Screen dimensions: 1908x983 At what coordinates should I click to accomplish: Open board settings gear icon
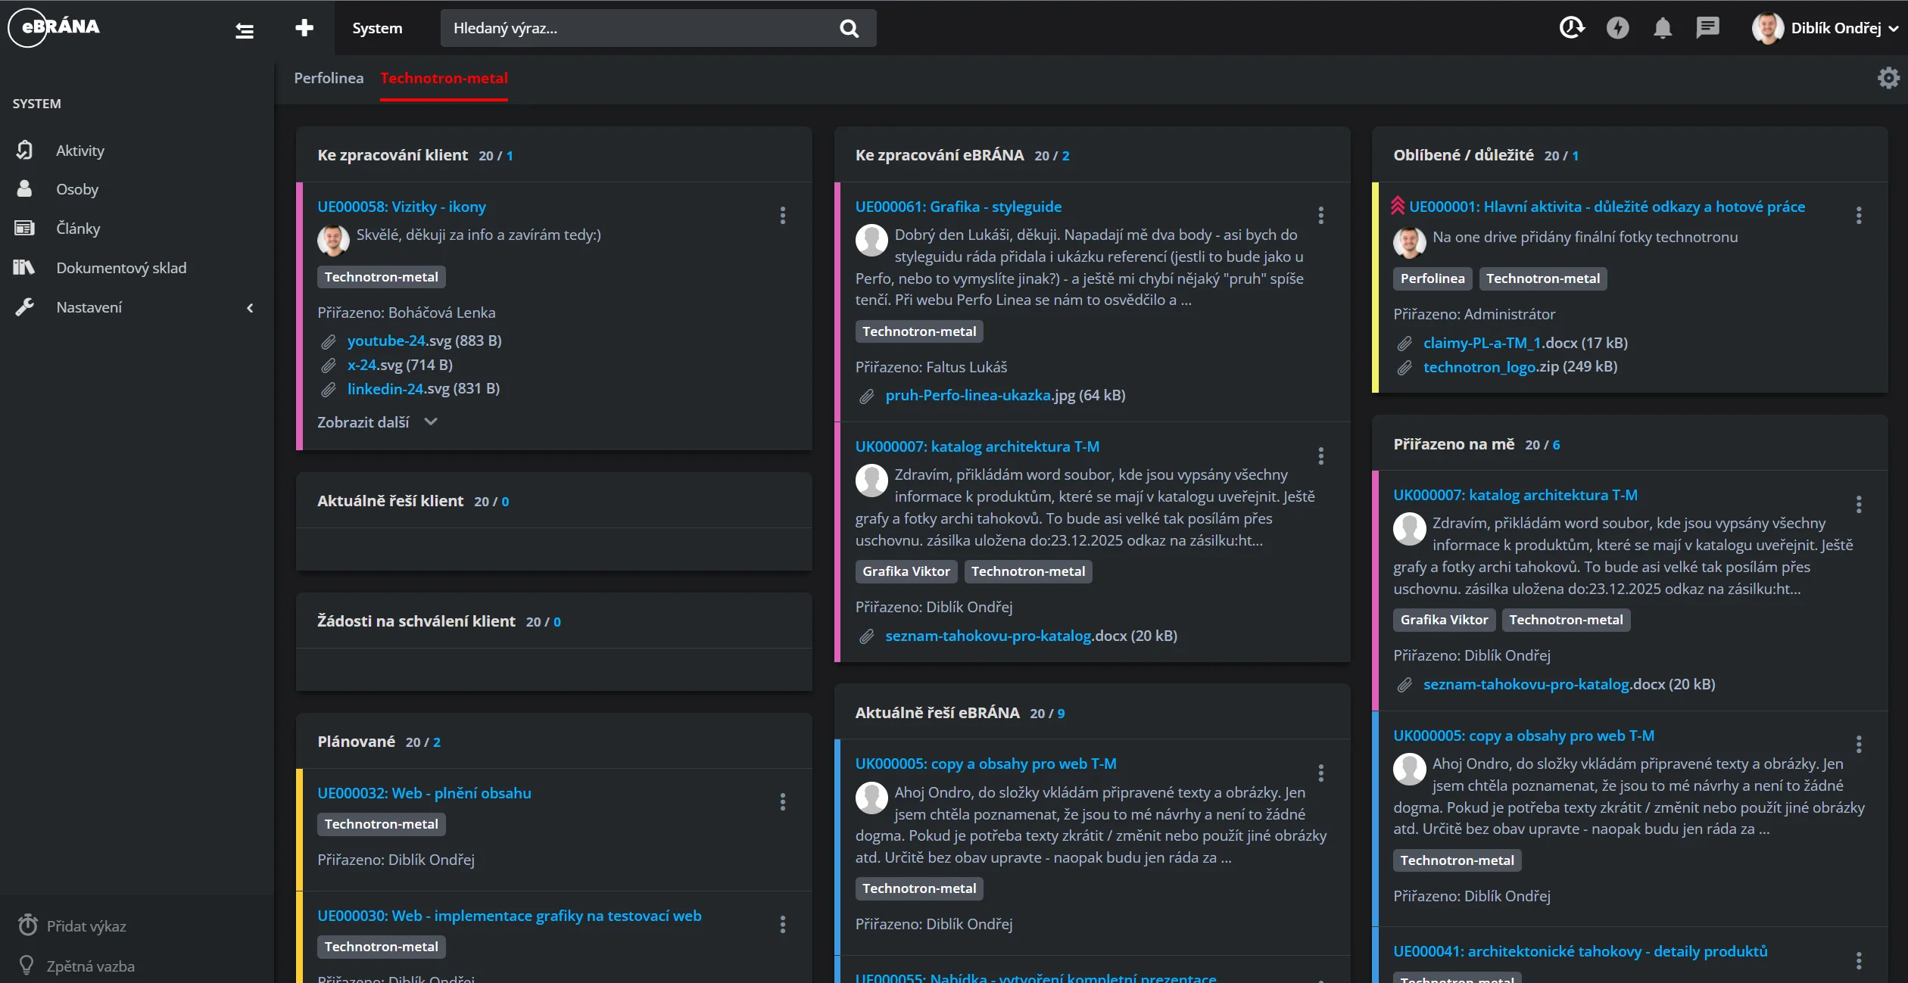point(1888,78)
